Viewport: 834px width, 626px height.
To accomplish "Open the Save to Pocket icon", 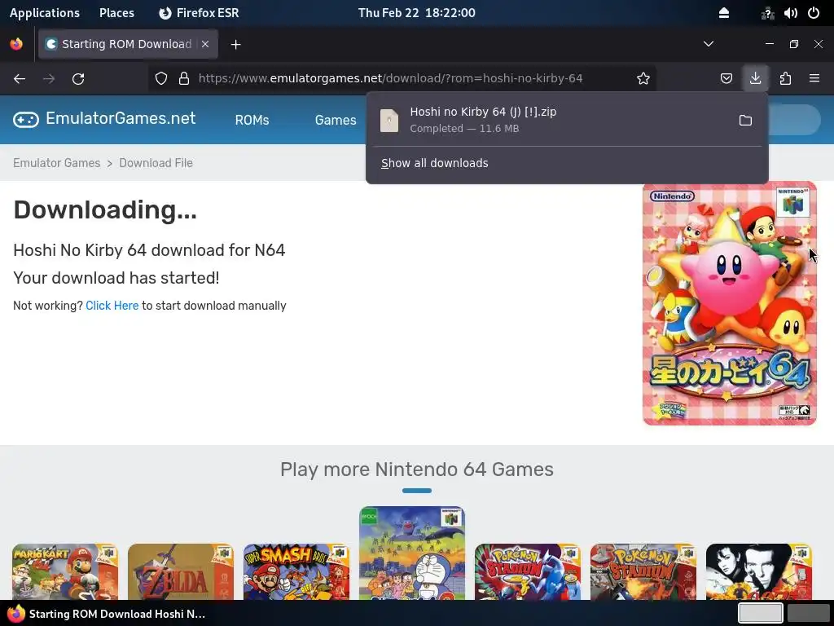I will (x=726, y=79).
